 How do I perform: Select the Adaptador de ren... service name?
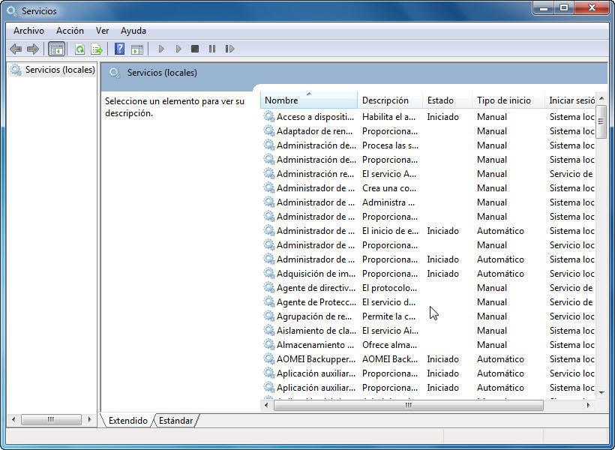(314, 131)
